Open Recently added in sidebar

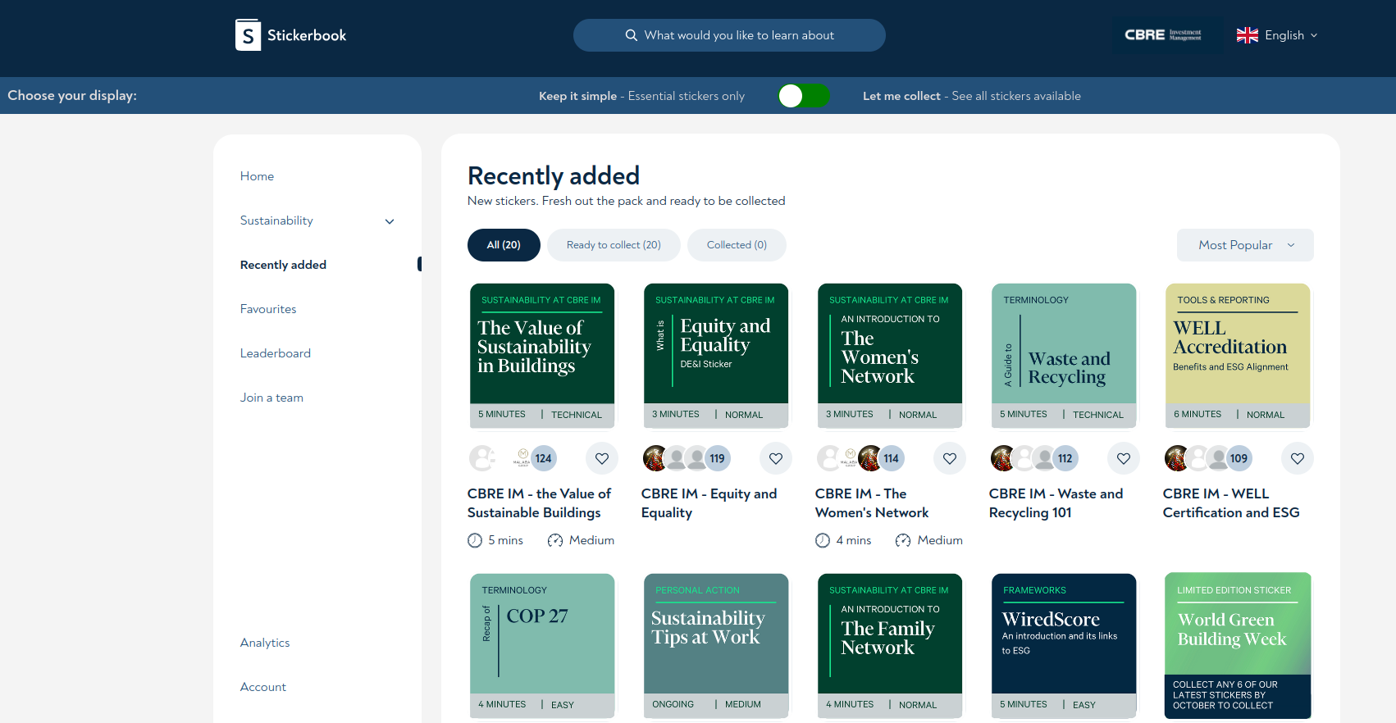[283, 265]
